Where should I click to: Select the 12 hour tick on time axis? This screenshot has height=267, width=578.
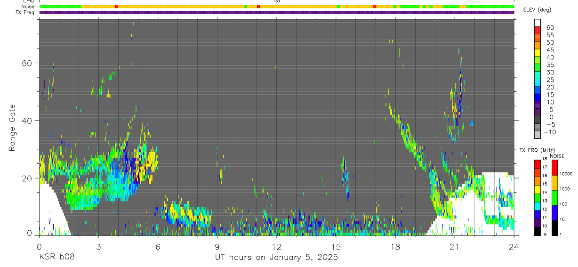coord(276,246)
